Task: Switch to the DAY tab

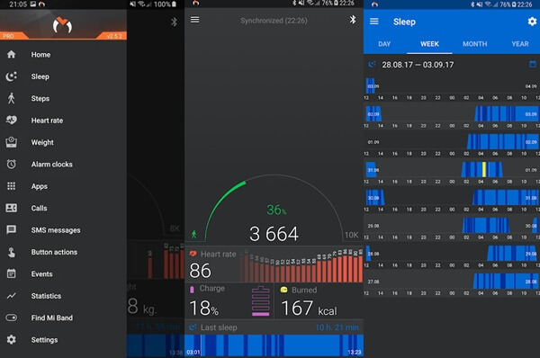Action: coord(384,44)
